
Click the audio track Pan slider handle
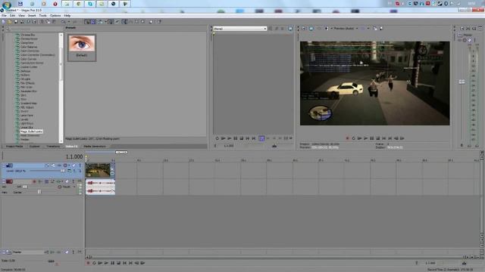(39, 192)
